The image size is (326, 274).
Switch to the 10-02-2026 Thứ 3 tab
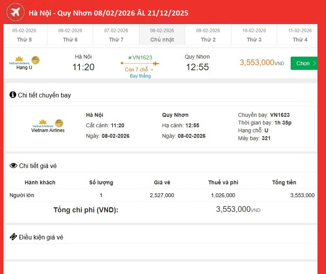pos(254,35)
